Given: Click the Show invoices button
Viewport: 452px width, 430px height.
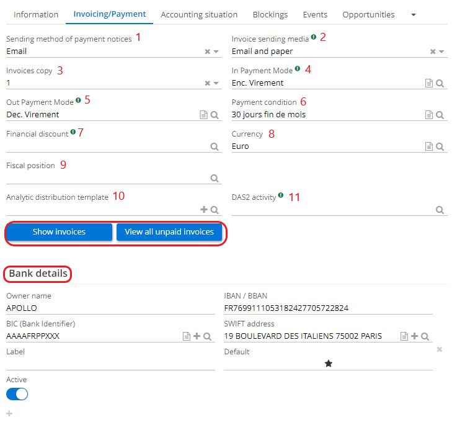Looking at the screenshot, I should [x=59, y=232].
